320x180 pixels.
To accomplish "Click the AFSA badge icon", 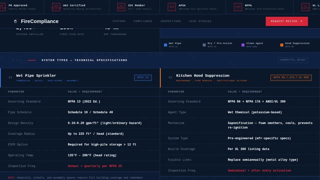I will click(x=172, y=7).
